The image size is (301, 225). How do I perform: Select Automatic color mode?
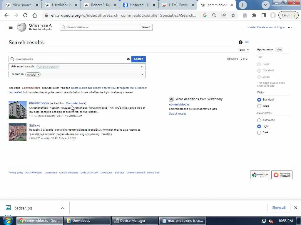pos(259,120)
